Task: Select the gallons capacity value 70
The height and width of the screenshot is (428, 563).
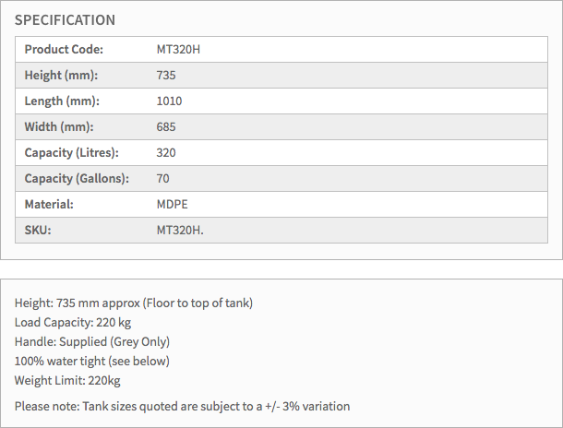Action: click(x=163, y=178)
